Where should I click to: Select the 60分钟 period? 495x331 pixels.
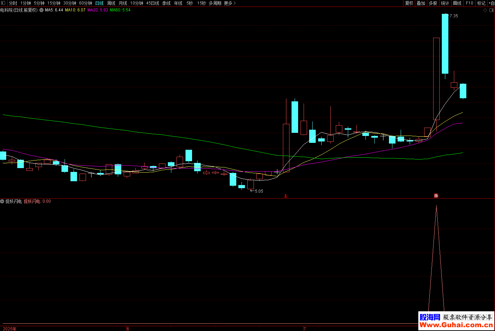click(x=86, y=3)
